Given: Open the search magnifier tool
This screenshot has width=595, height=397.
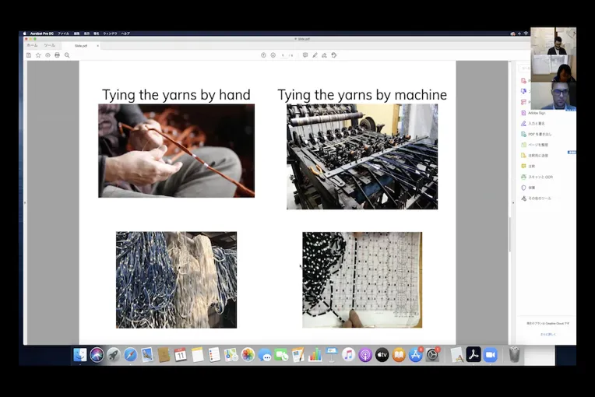Looking at the screenshot, I should click(67, 55).
